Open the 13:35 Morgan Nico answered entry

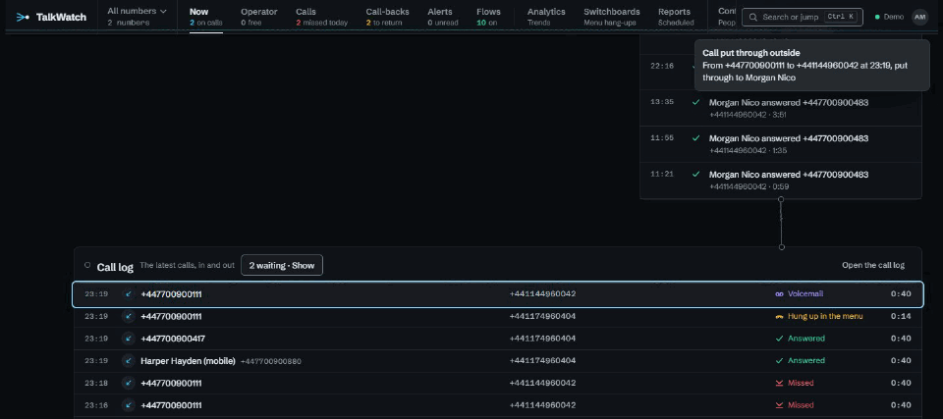pyautogui.click(x=781, y=108)
